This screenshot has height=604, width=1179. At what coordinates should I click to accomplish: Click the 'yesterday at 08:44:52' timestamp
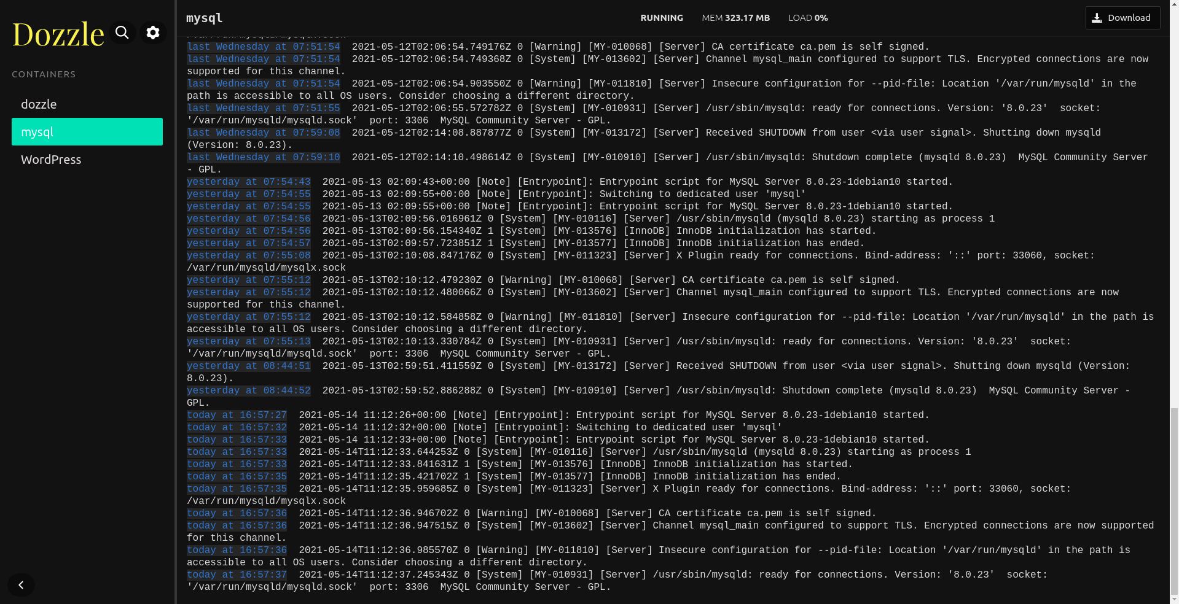(x=248, y=390)
